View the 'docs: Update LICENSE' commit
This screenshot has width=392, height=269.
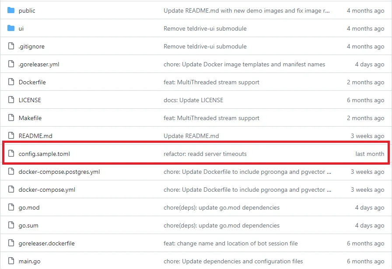[x=193, y=100]
